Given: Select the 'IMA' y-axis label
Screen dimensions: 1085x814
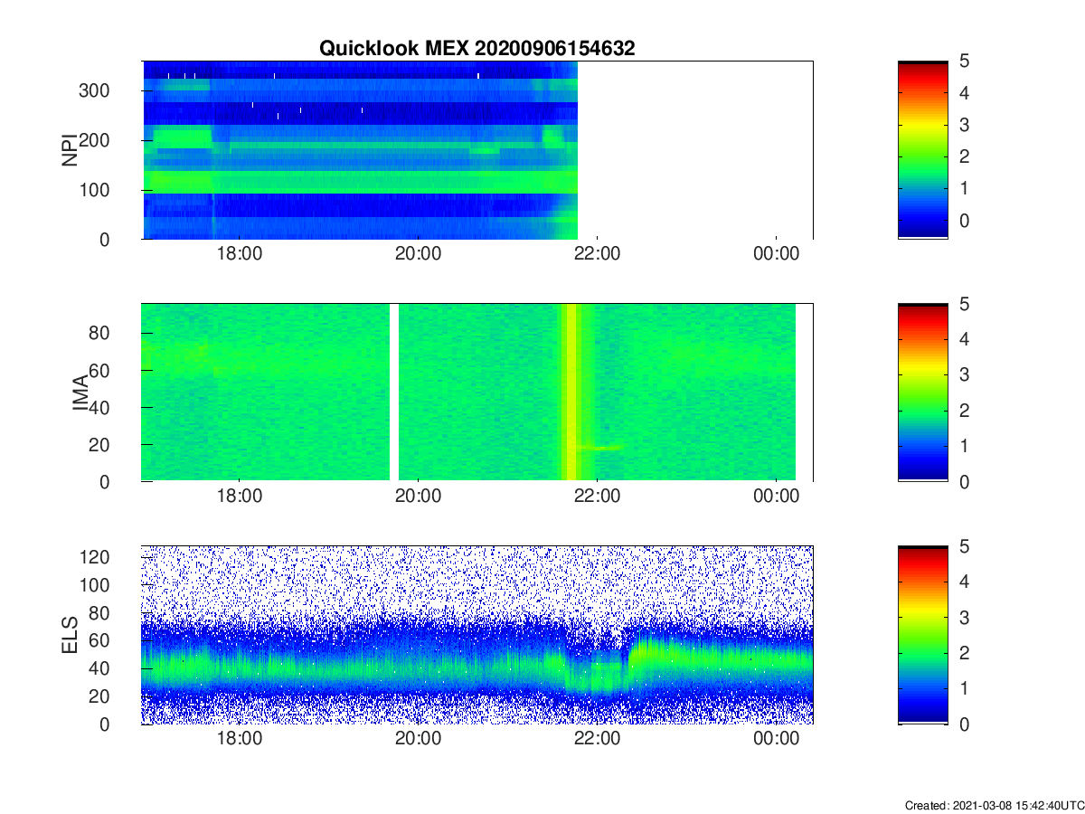Looking at the screenshot, I should click(x=82, y=393).
